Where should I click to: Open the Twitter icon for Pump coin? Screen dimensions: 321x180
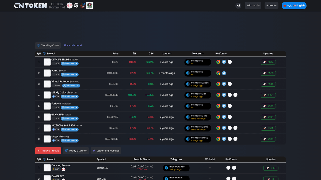[x=224, y=73]
